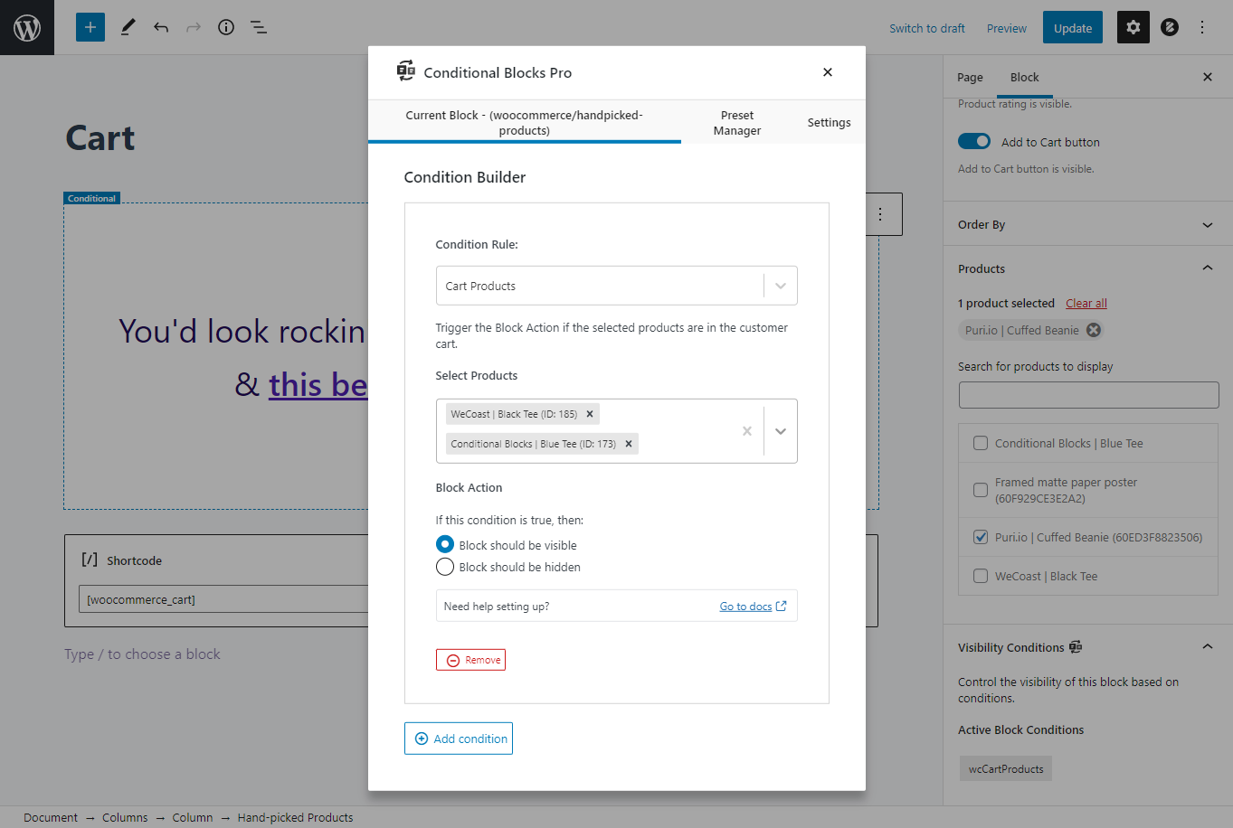Click the Add condition button
The width and height of the screenshot is (1233, 828).
point(459,738)
